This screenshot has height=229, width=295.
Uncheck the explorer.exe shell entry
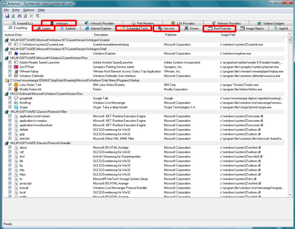pyautogui.click(x=10, y=53)
